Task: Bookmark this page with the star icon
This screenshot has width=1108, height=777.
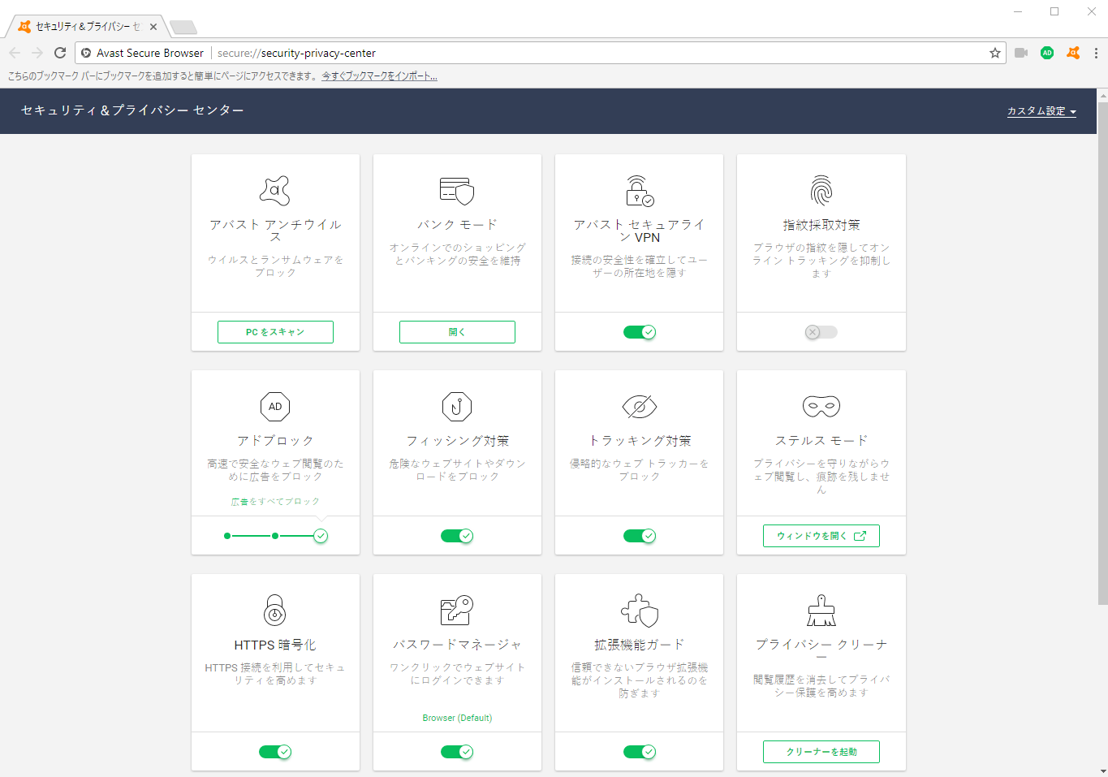Action: coord(995,53)
